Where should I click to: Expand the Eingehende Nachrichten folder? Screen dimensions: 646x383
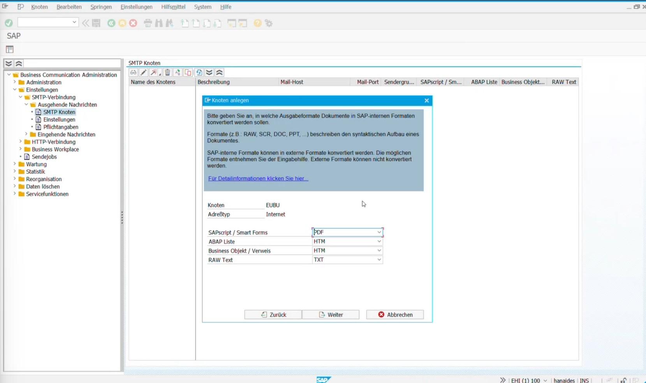(x=26, y=134)
